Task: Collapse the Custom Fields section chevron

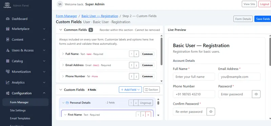Action: pyautogui.click(x=61, y=90)
